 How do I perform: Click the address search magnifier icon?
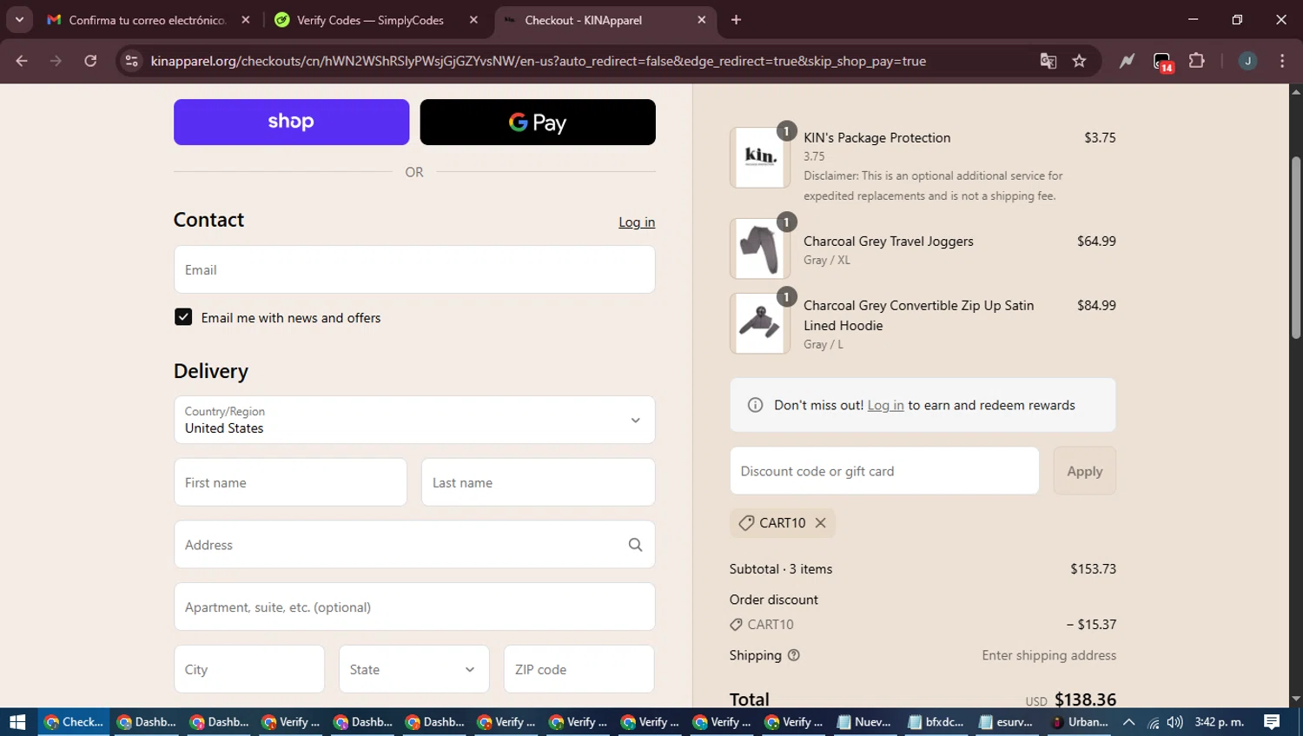(x=635, y=545)
